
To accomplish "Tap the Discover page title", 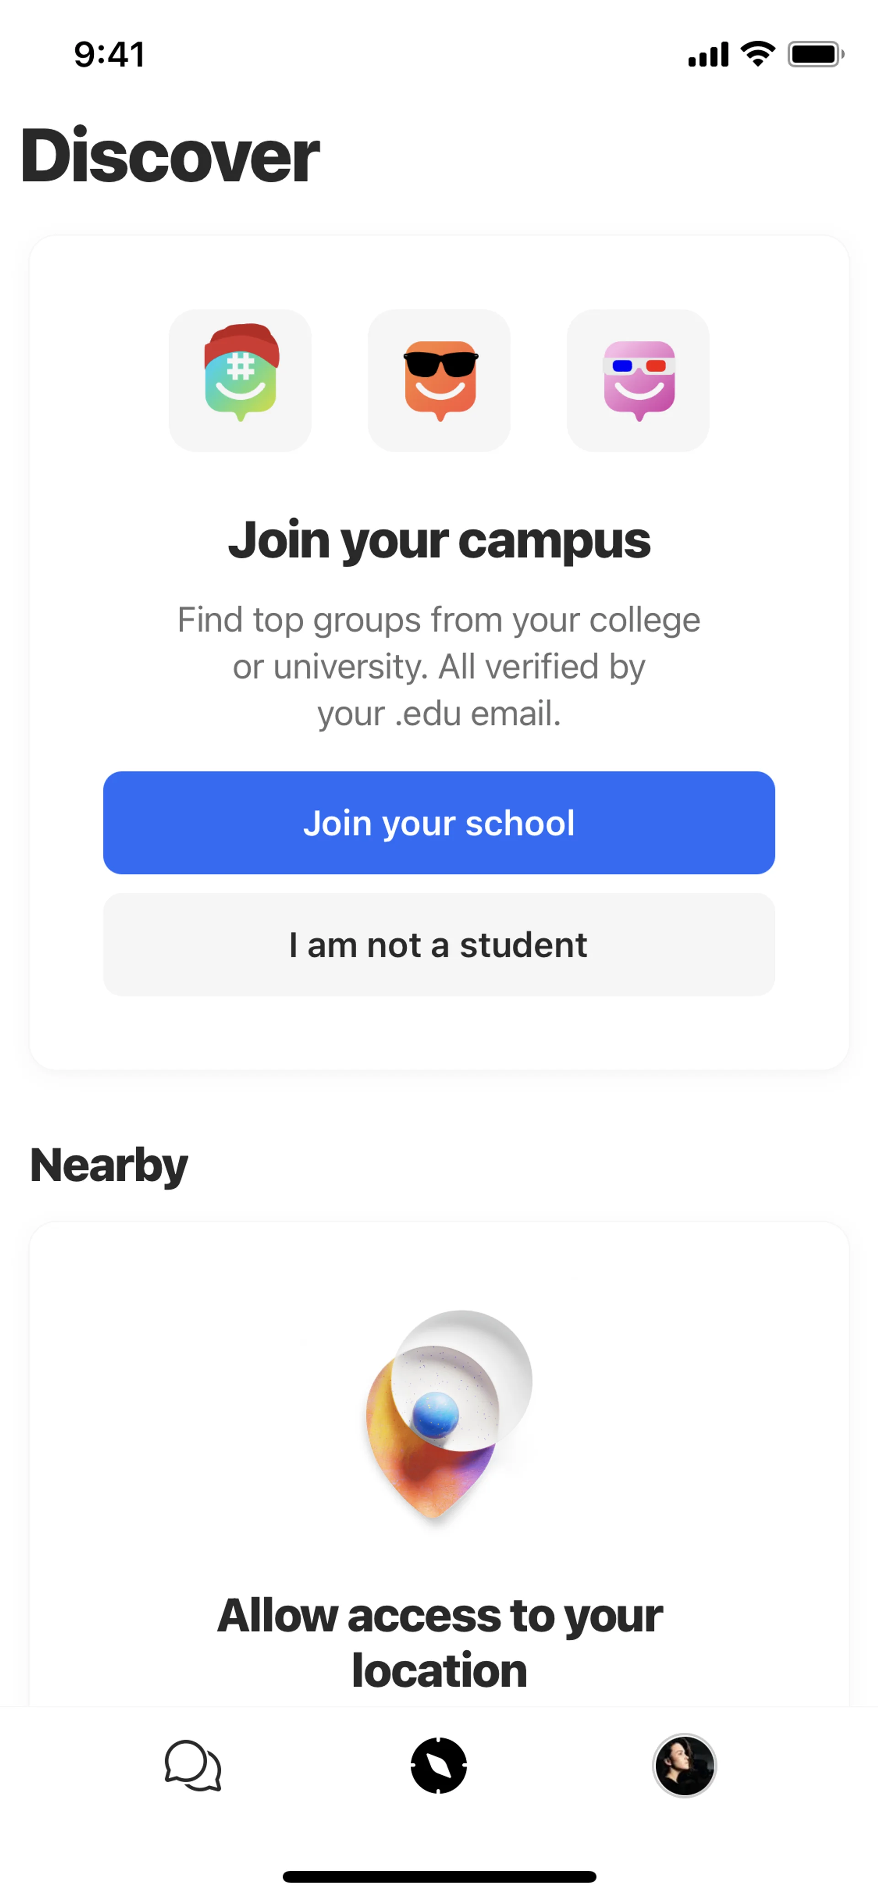I will (x=170, y=155).
